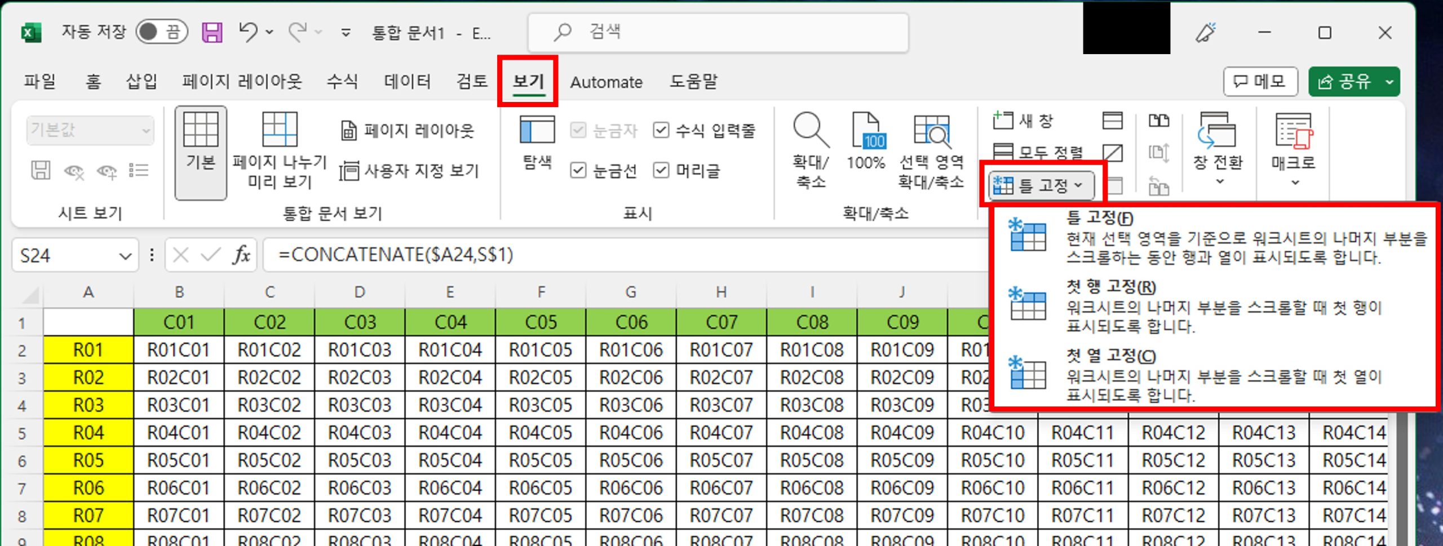Click 사용자 지정 보기 button
This screenshot has height=546, width=1443.
[x=409, y=171]
